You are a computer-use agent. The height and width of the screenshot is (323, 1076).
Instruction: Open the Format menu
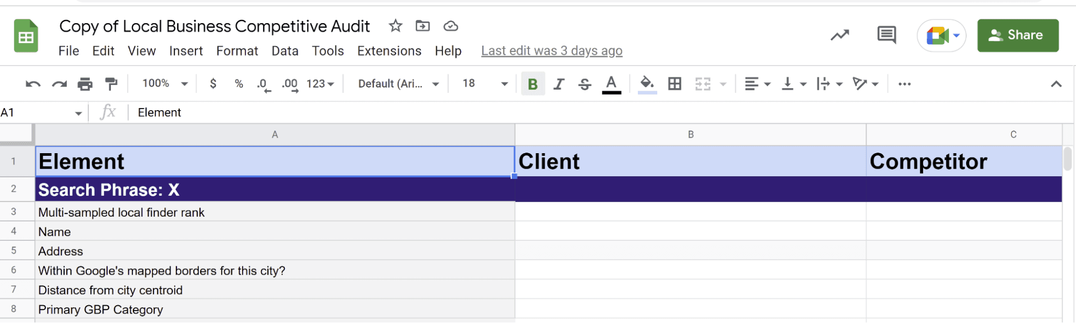(x=237, y=51)
